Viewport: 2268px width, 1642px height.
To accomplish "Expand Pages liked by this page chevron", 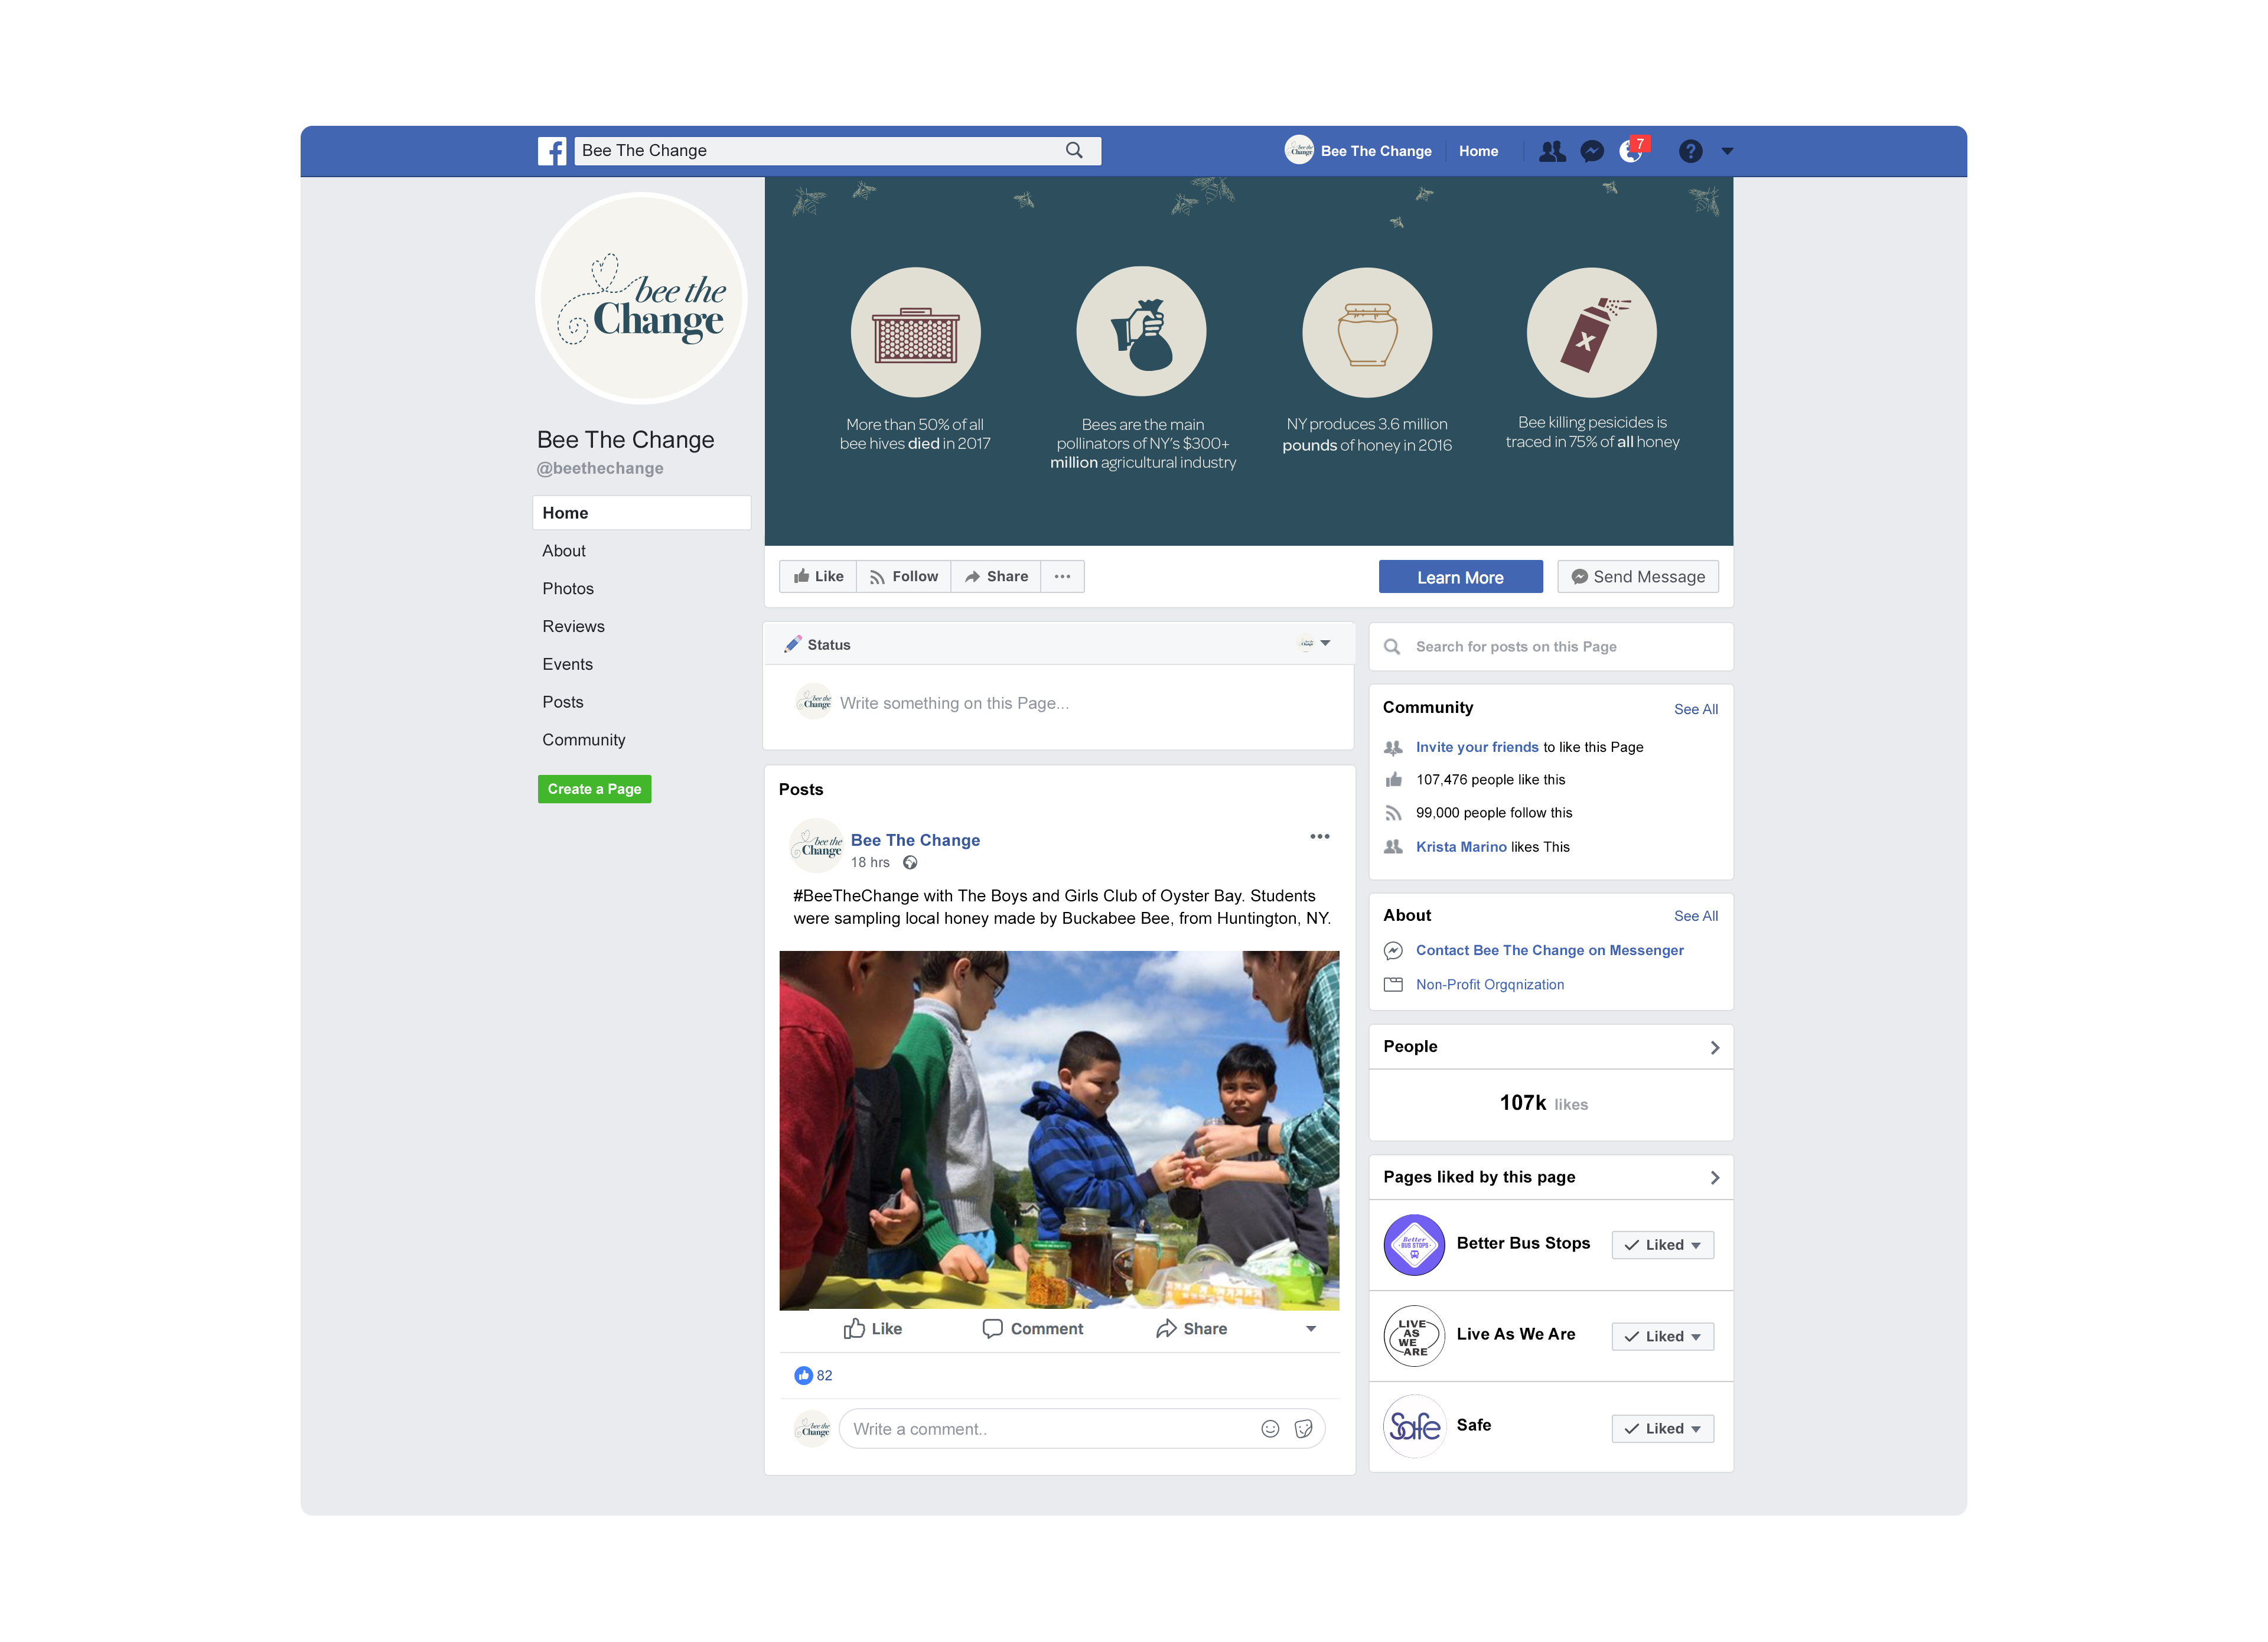I will [x=1715, y=1178].
